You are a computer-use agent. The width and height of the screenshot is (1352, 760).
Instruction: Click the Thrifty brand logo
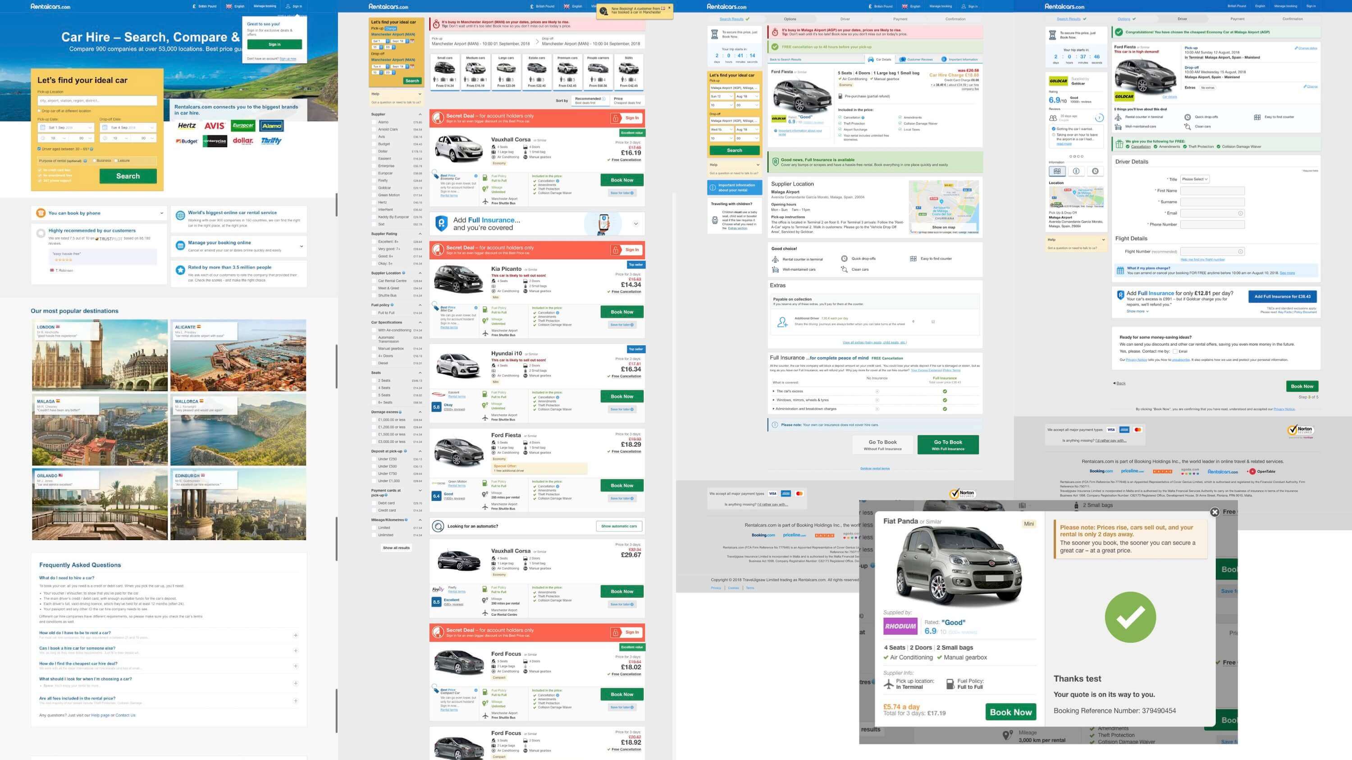(271, 141)
